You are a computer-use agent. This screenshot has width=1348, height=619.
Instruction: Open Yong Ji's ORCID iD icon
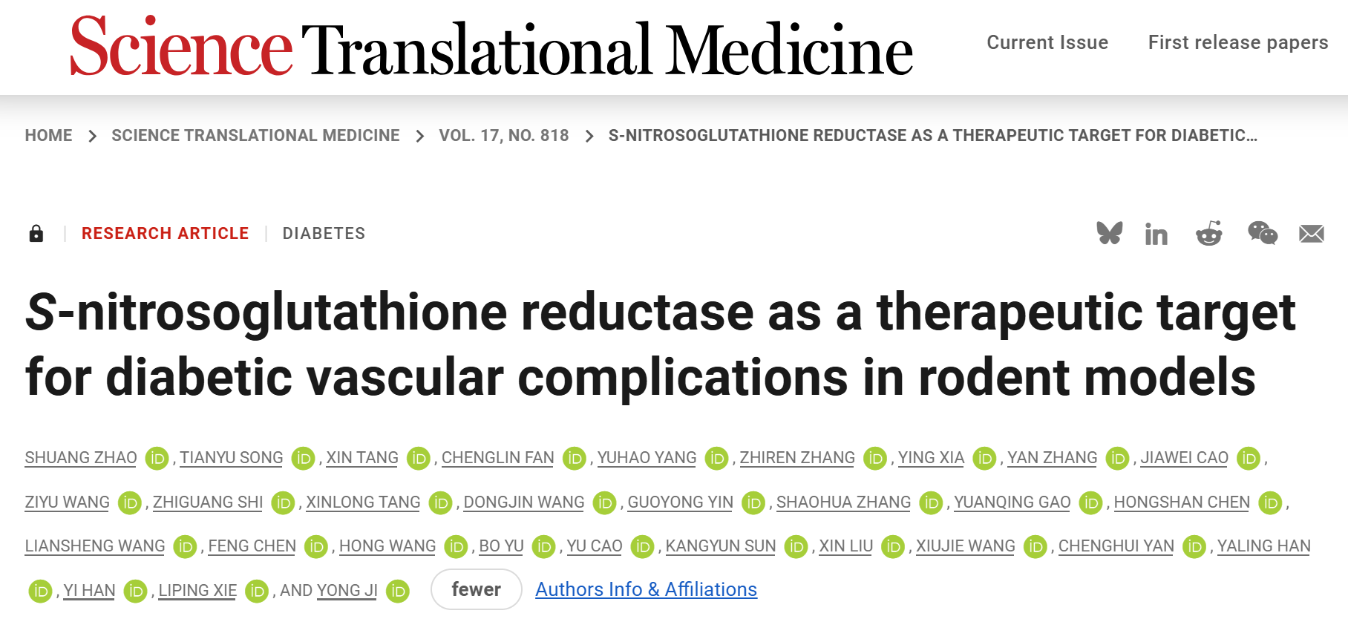[398, 592]
